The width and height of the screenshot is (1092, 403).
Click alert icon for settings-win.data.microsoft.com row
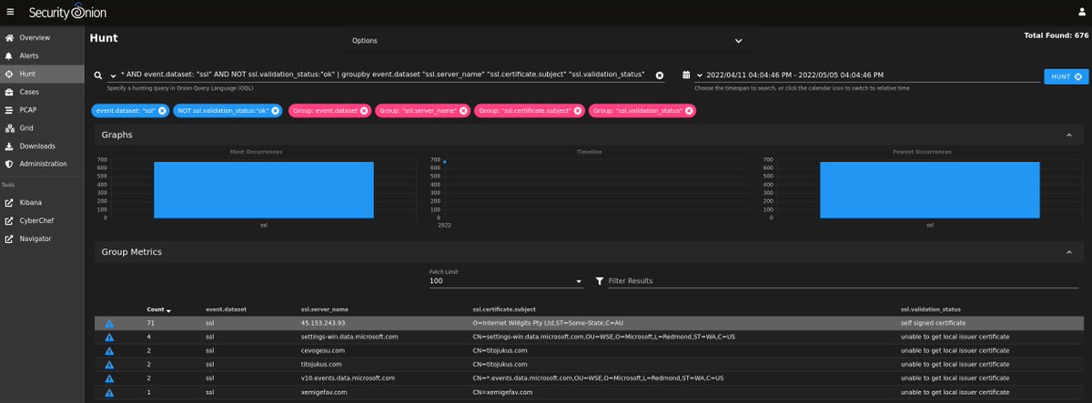(109, 337)
